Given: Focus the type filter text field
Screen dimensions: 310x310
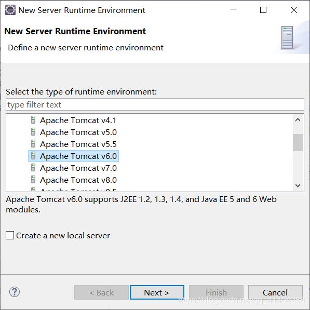Looking at the screenshot, I should click(x=155, y=104).
